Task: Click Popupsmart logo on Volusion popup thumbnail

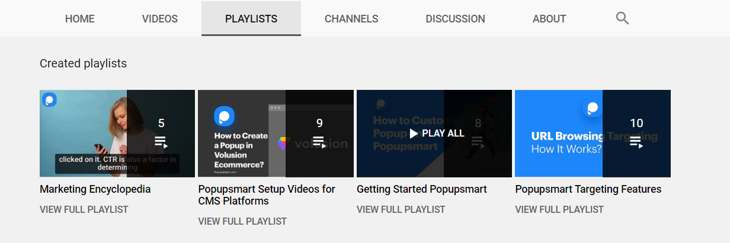Action: pos(224,115)
